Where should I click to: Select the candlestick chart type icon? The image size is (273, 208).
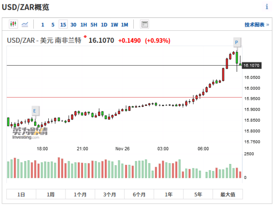[x=14, y=24]
